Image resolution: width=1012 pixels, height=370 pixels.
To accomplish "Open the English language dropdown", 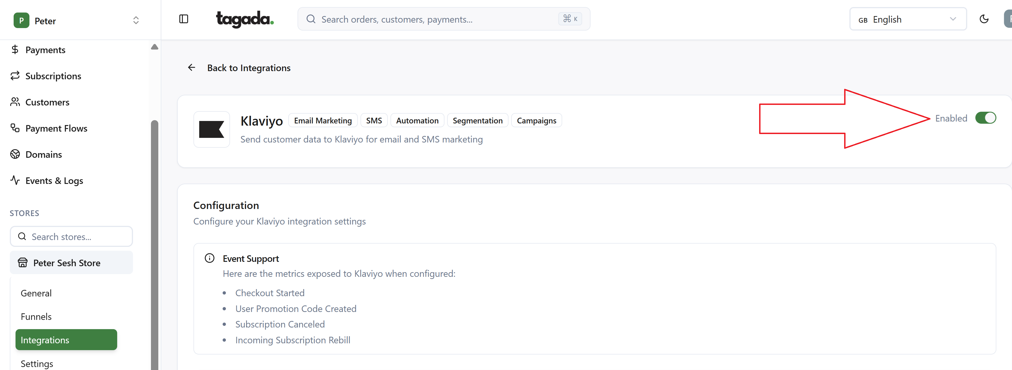I will 907,19.
